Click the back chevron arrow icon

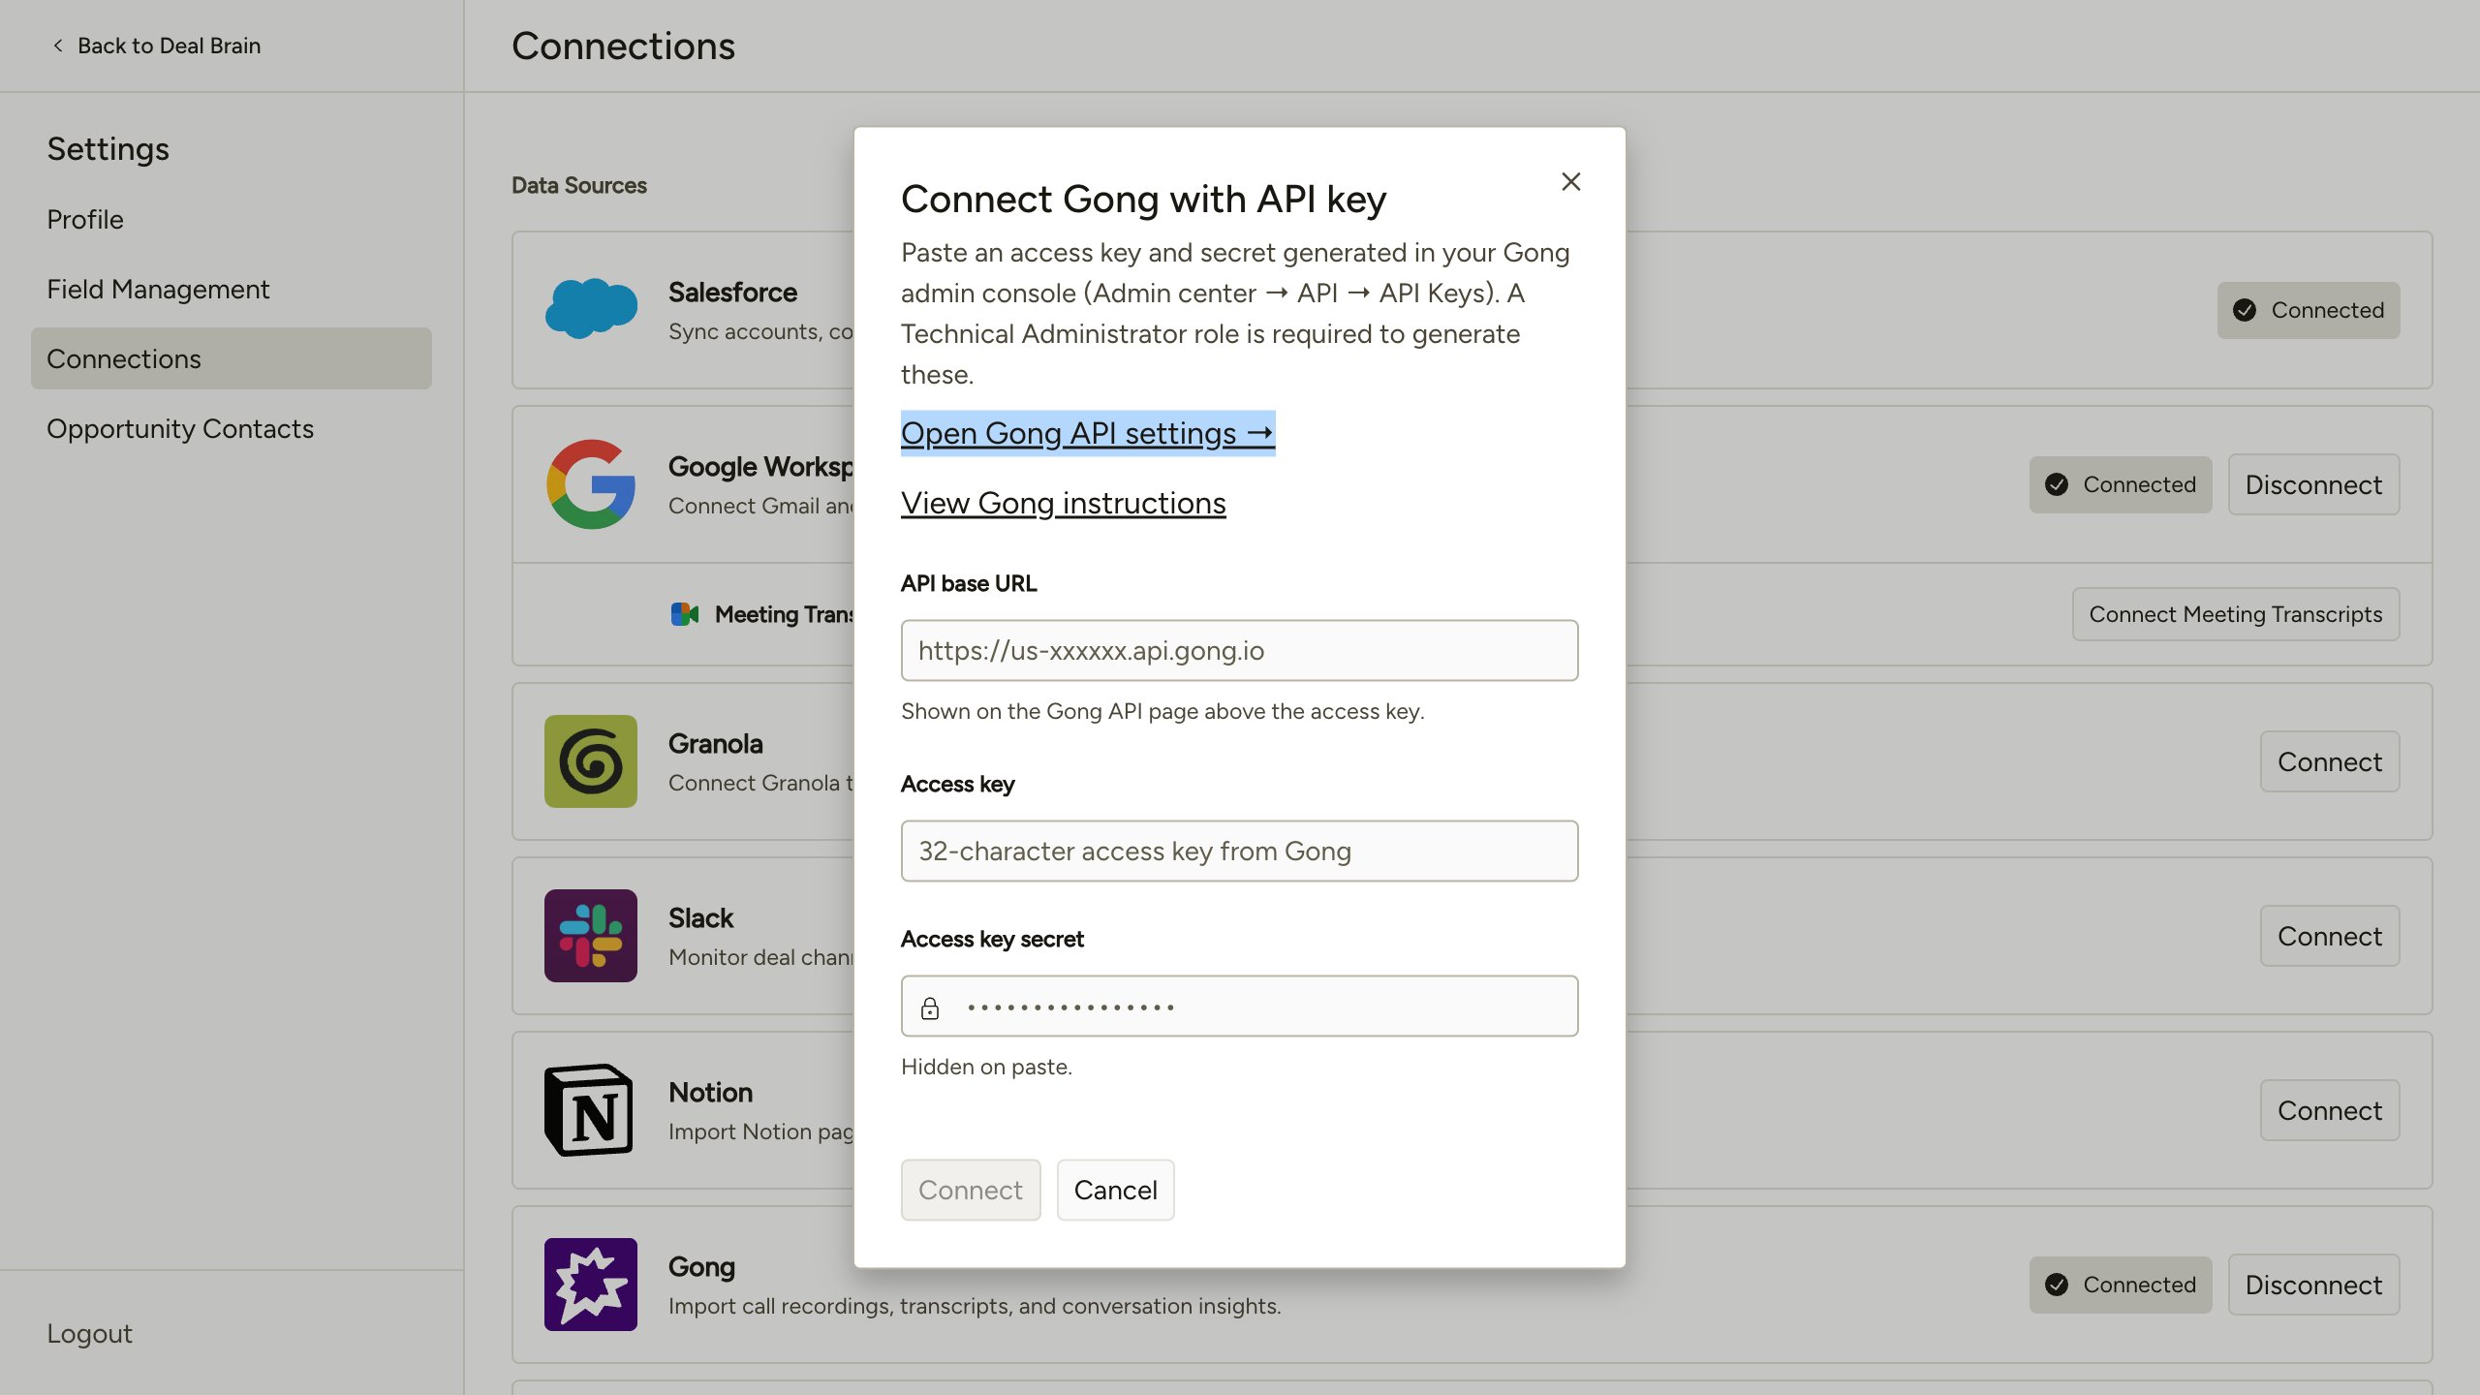58,46
